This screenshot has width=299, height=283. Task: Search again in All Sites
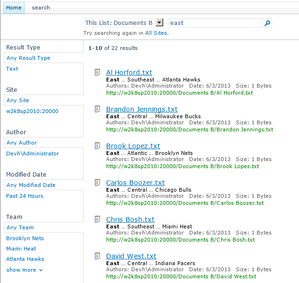(x=156, y=33)
